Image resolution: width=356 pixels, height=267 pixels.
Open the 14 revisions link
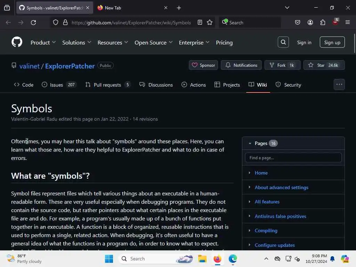(x=145, y=119)
